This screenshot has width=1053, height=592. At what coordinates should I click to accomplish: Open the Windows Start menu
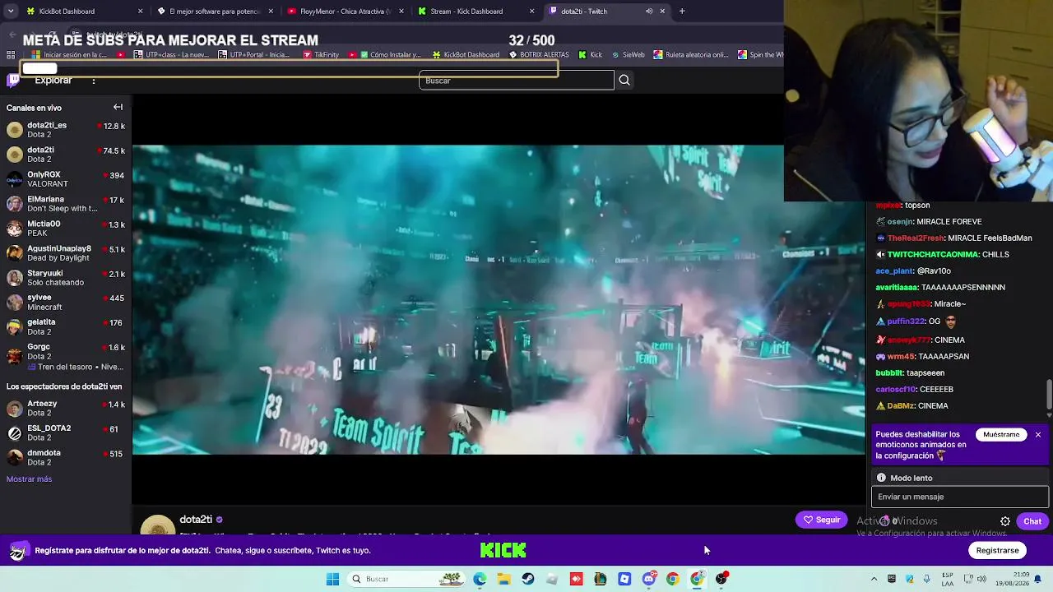[332, 579]
